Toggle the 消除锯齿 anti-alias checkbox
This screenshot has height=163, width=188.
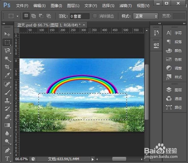pyautogui.click(x=95, y=16)
